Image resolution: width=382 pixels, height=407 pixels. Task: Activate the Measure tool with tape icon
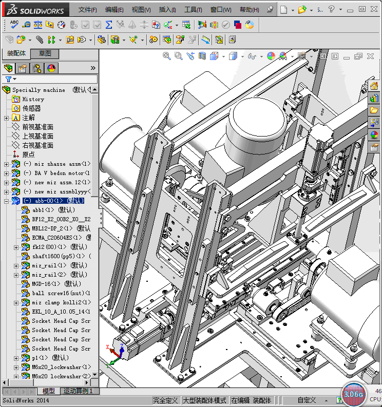(x=26, y=25)
